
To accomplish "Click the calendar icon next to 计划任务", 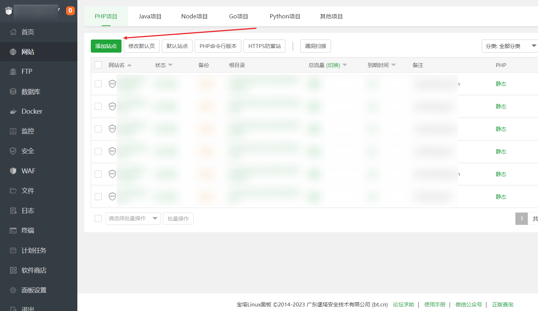I will click(13, 250).
